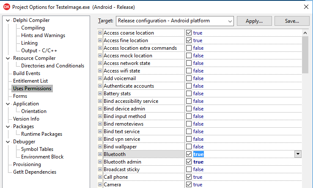The height and width of the screenshot is (188, 313).
Task: Expand the Call phone permission row
Action: (x=100, y=177)
